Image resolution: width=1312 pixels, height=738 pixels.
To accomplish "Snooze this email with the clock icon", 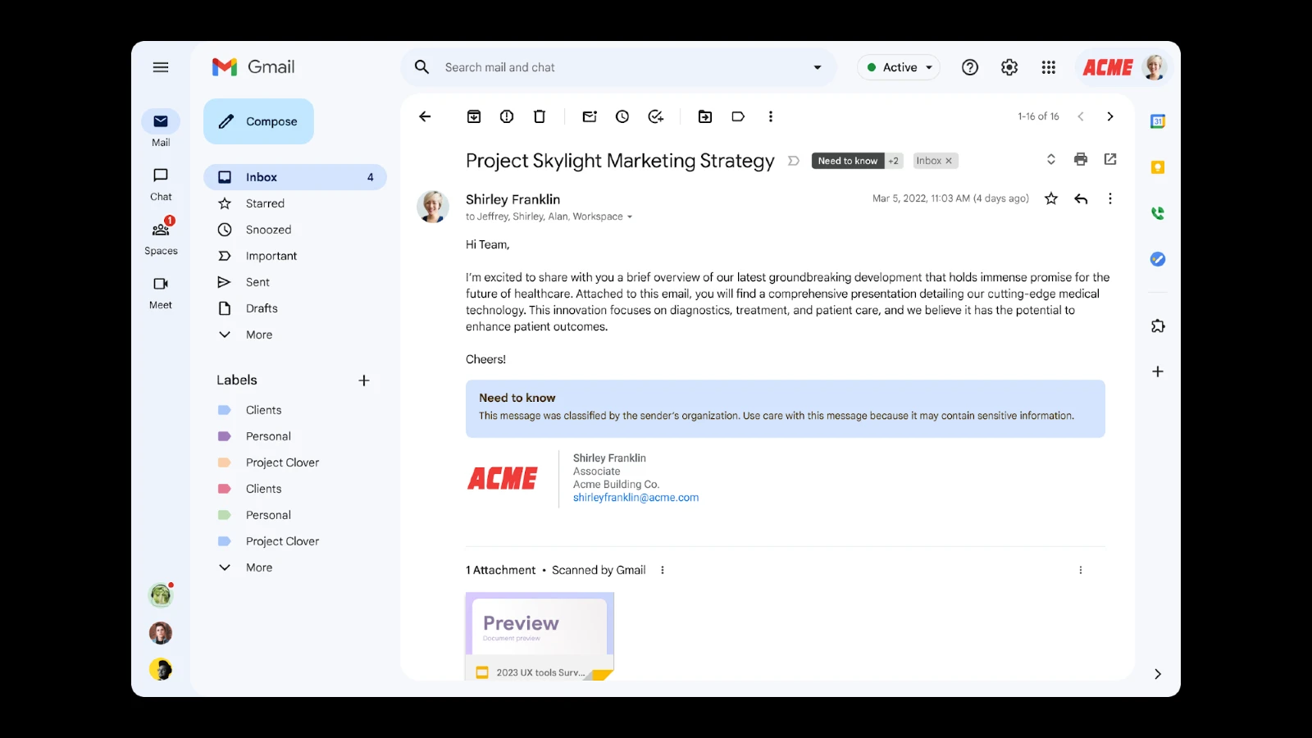I will point(622,116).
